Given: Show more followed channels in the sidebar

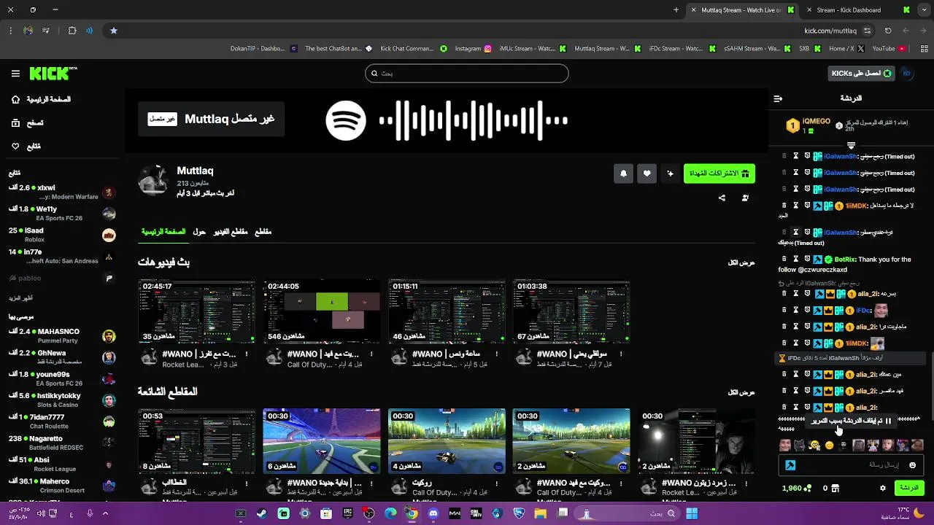Looking at the screenshot, I should click(x=20, y=298).
